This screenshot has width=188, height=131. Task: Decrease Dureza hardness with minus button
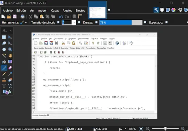(x=96, y=22)
